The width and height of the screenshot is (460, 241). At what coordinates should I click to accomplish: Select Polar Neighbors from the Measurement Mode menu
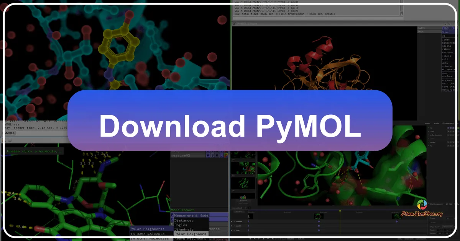(x=190, y=234)
